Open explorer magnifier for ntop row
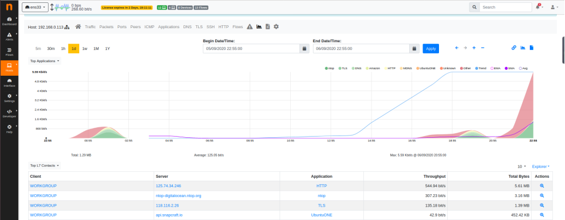 click(x=542, y=195)
